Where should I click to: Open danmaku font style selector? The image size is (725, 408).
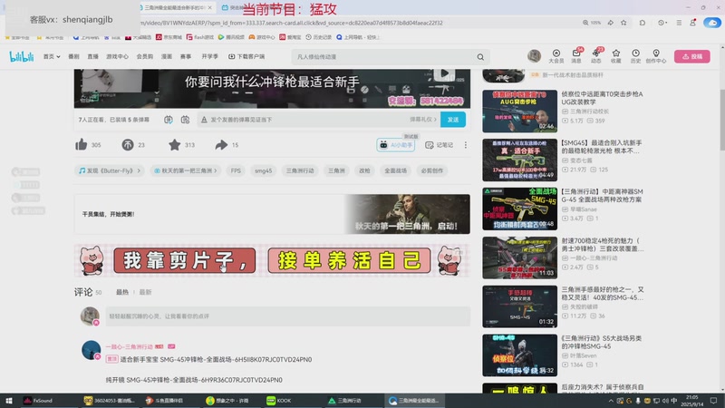pyautogui.click(x=204, y=120)
